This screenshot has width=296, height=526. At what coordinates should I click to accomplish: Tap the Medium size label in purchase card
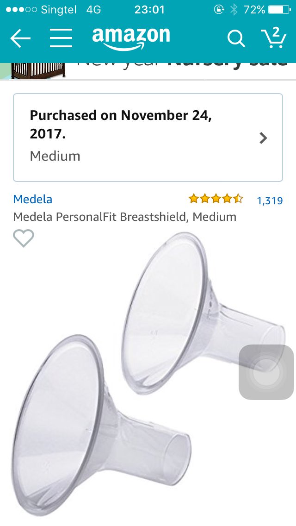[55, 156]
